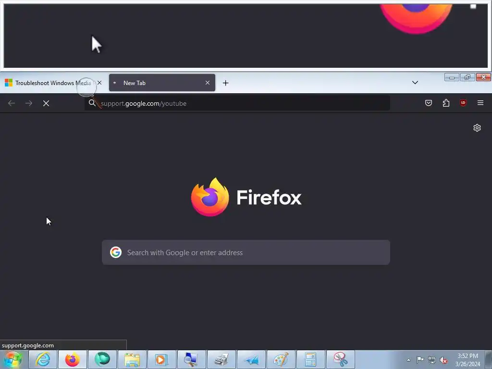Open the clock showing 3:52 PM
The height and width of the screenshot is (369, 492).
coord(467,360)
